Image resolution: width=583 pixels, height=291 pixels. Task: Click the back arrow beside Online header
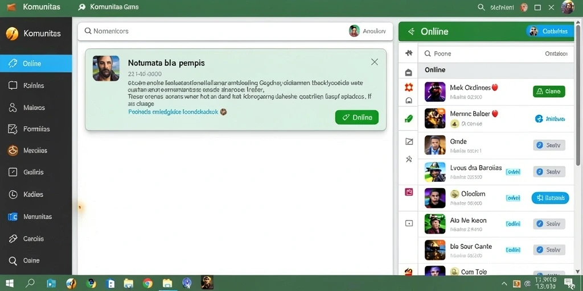[411, 32]
